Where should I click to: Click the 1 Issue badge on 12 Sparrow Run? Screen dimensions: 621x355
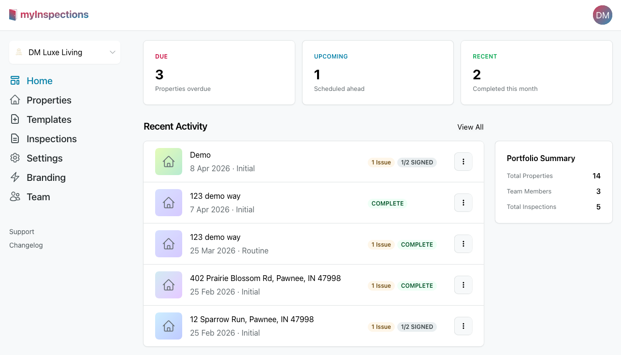point(381,327)
